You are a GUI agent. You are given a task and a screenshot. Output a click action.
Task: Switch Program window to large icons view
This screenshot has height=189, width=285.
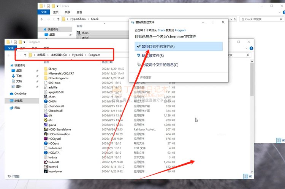(x=250, y=176)
